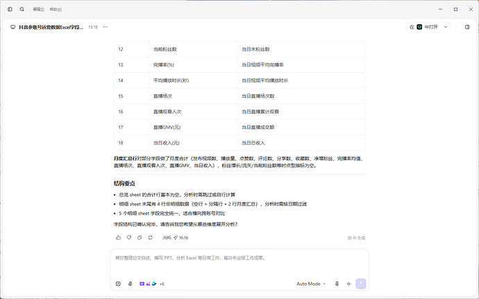Click bullet about 总览 sheet 合计行

point(177,194)
